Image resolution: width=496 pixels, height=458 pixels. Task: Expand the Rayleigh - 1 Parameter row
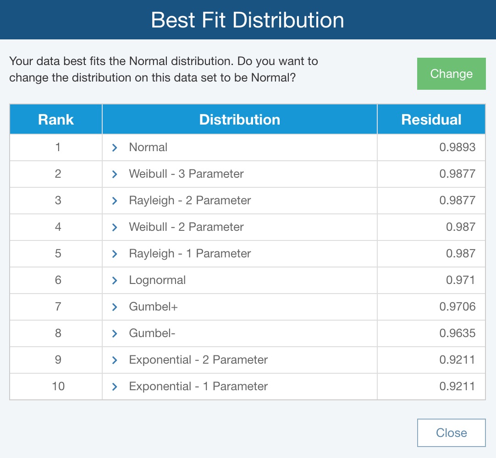coord(115,254)
